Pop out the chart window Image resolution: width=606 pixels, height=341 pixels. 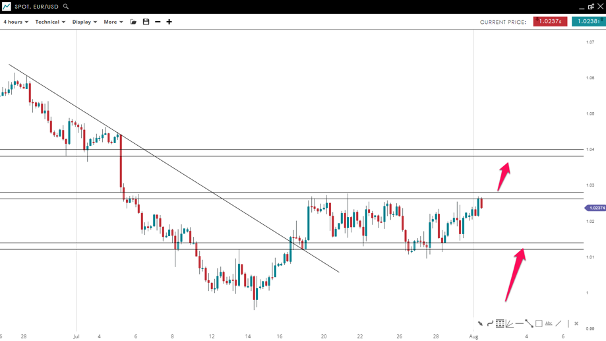590,7
